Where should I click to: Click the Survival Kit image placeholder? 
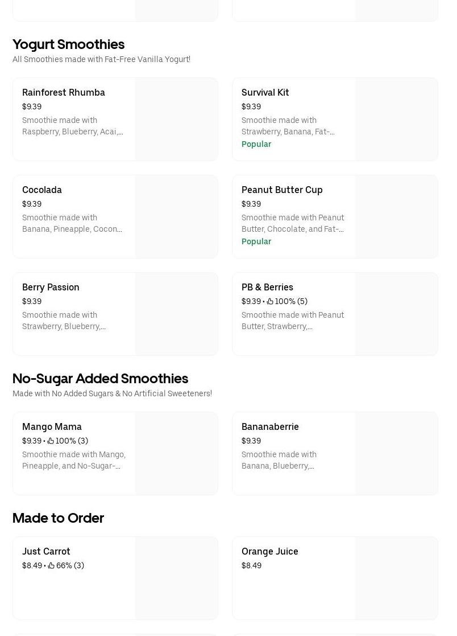(x=396, y=119)
